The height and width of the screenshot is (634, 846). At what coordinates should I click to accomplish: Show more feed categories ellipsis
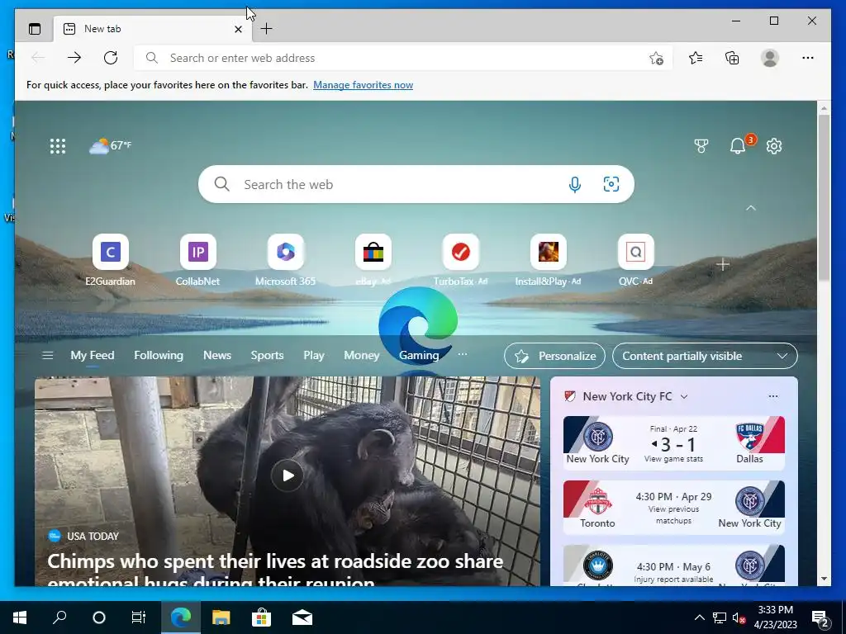click(463, 354)
